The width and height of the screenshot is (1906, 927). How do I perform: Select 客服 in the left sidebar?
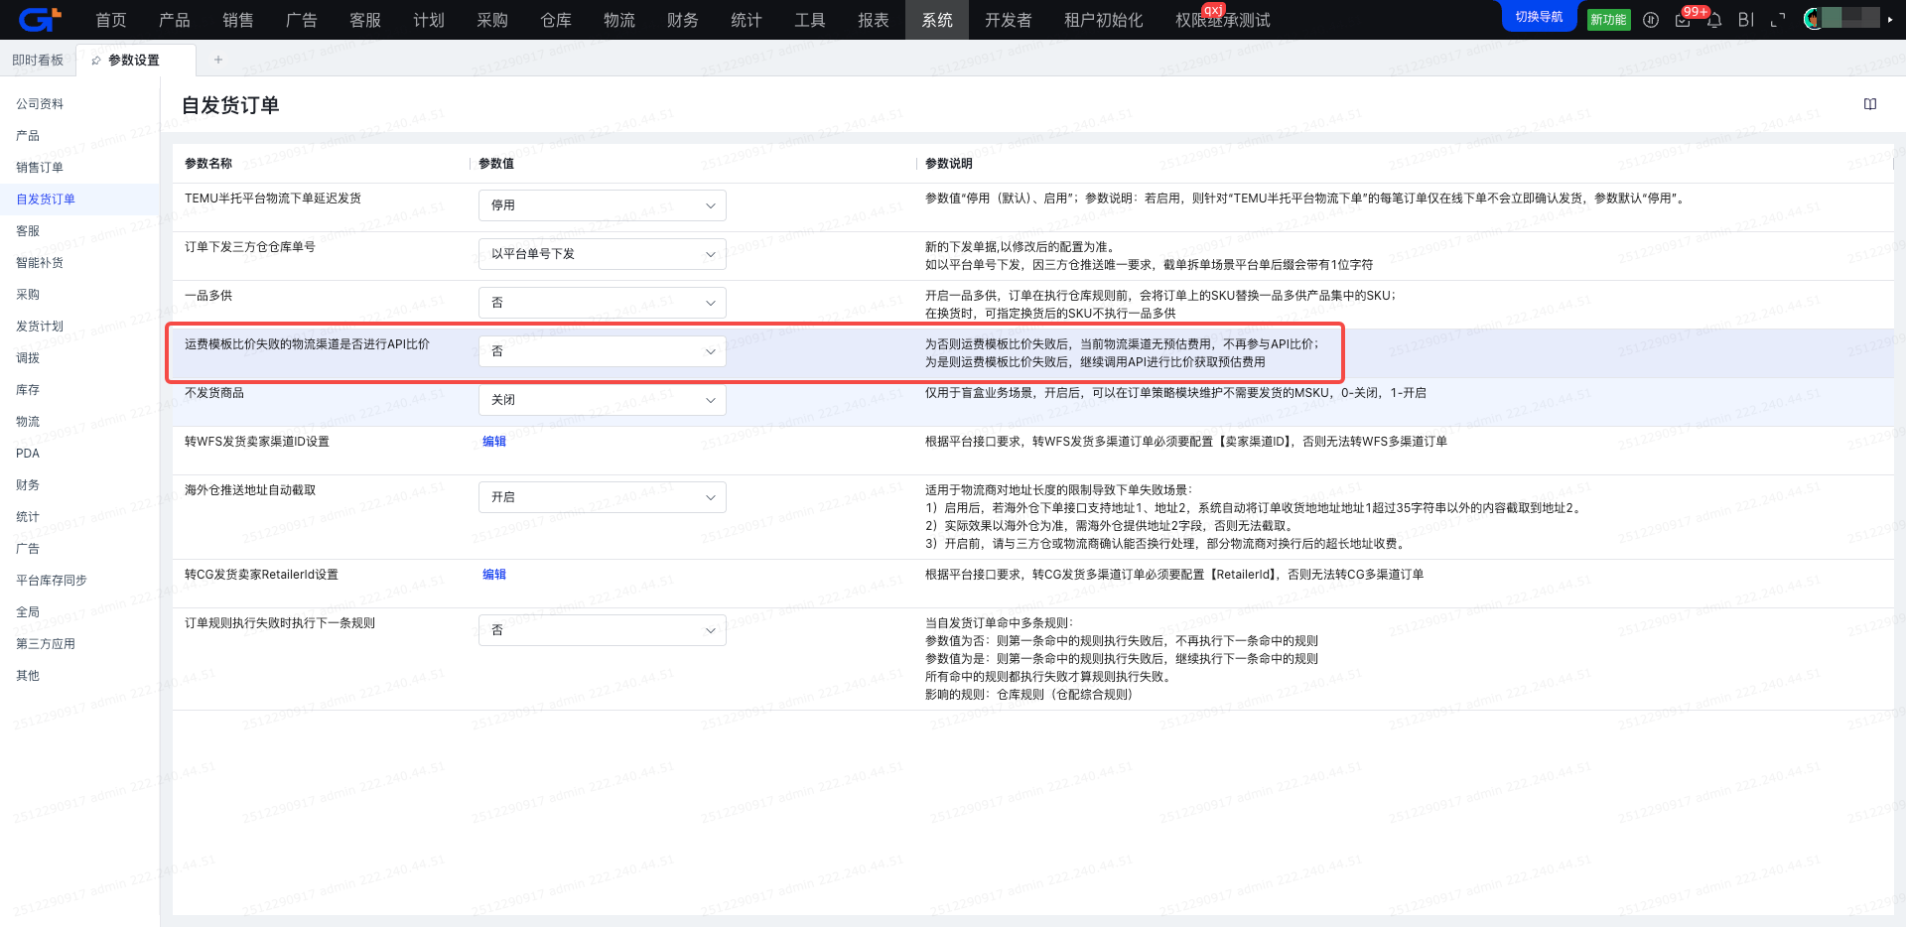(79, 231)
